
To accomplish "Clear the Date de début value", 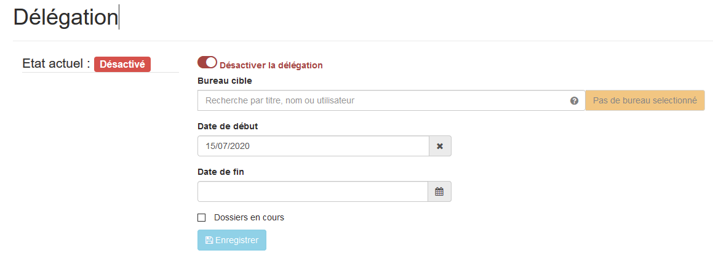I will [440, 147].
